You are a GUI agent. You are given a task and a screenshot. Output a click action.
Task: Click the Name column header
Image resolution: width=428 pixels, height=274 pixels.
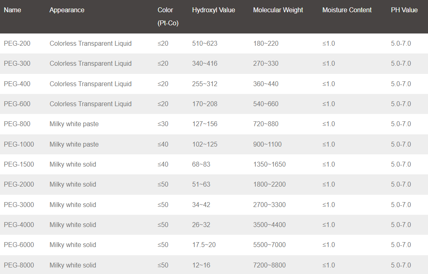[13, 10]
